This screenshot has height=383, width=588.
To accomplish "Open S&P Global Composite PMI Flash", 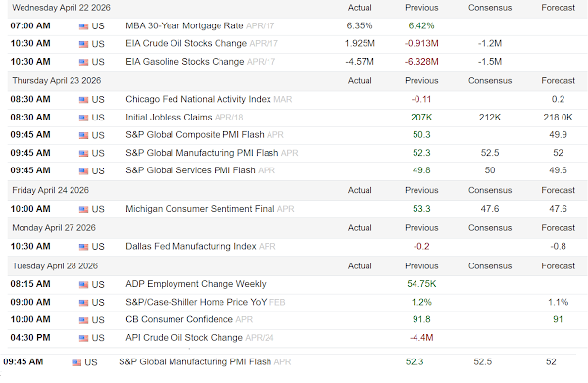I will coord(195,134).
